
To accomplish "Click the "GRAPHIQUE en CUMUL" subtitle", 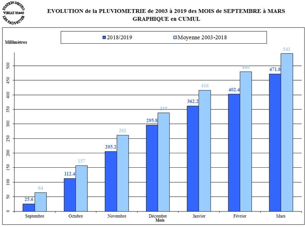I will [x=166, y=19].
